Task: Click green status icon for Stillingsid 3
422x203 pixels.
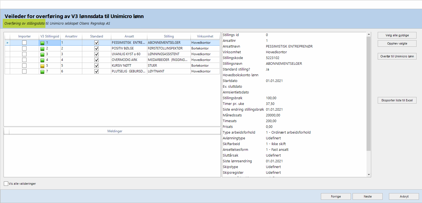Action: [x=42, y=54]
